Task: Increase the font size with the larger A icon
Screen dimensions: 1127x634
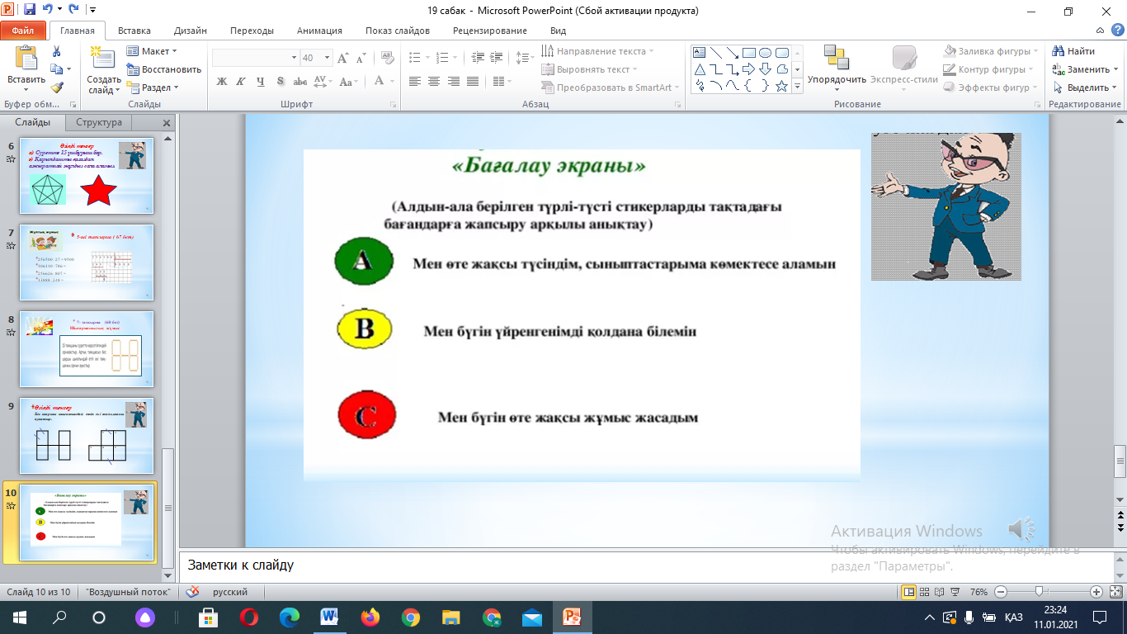Action: [343, 58]
